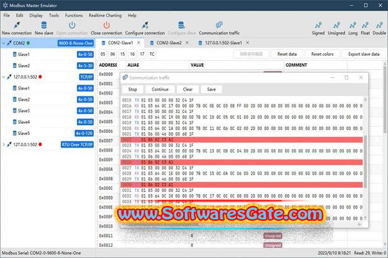Open the Display menu
The width and height of the screenshot is (388, 258).
[36, 16]
